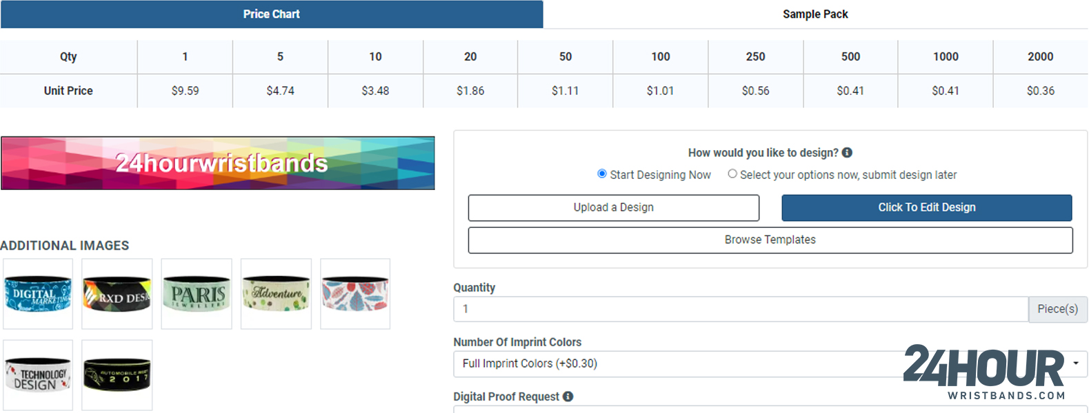The width and height of the screenshot is (1089, 413).
Task: View the Technology Design wristband thumbnail
Action: (x=38, y=375)
